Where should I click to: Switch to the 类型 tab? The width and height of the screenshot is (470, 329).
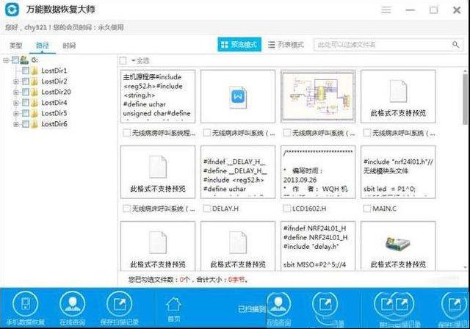tap(16, 46)
